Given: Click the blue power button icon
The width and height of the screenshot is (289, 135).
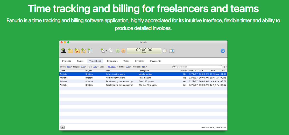Looking at the screenshot, I should (x=223, y=51).
